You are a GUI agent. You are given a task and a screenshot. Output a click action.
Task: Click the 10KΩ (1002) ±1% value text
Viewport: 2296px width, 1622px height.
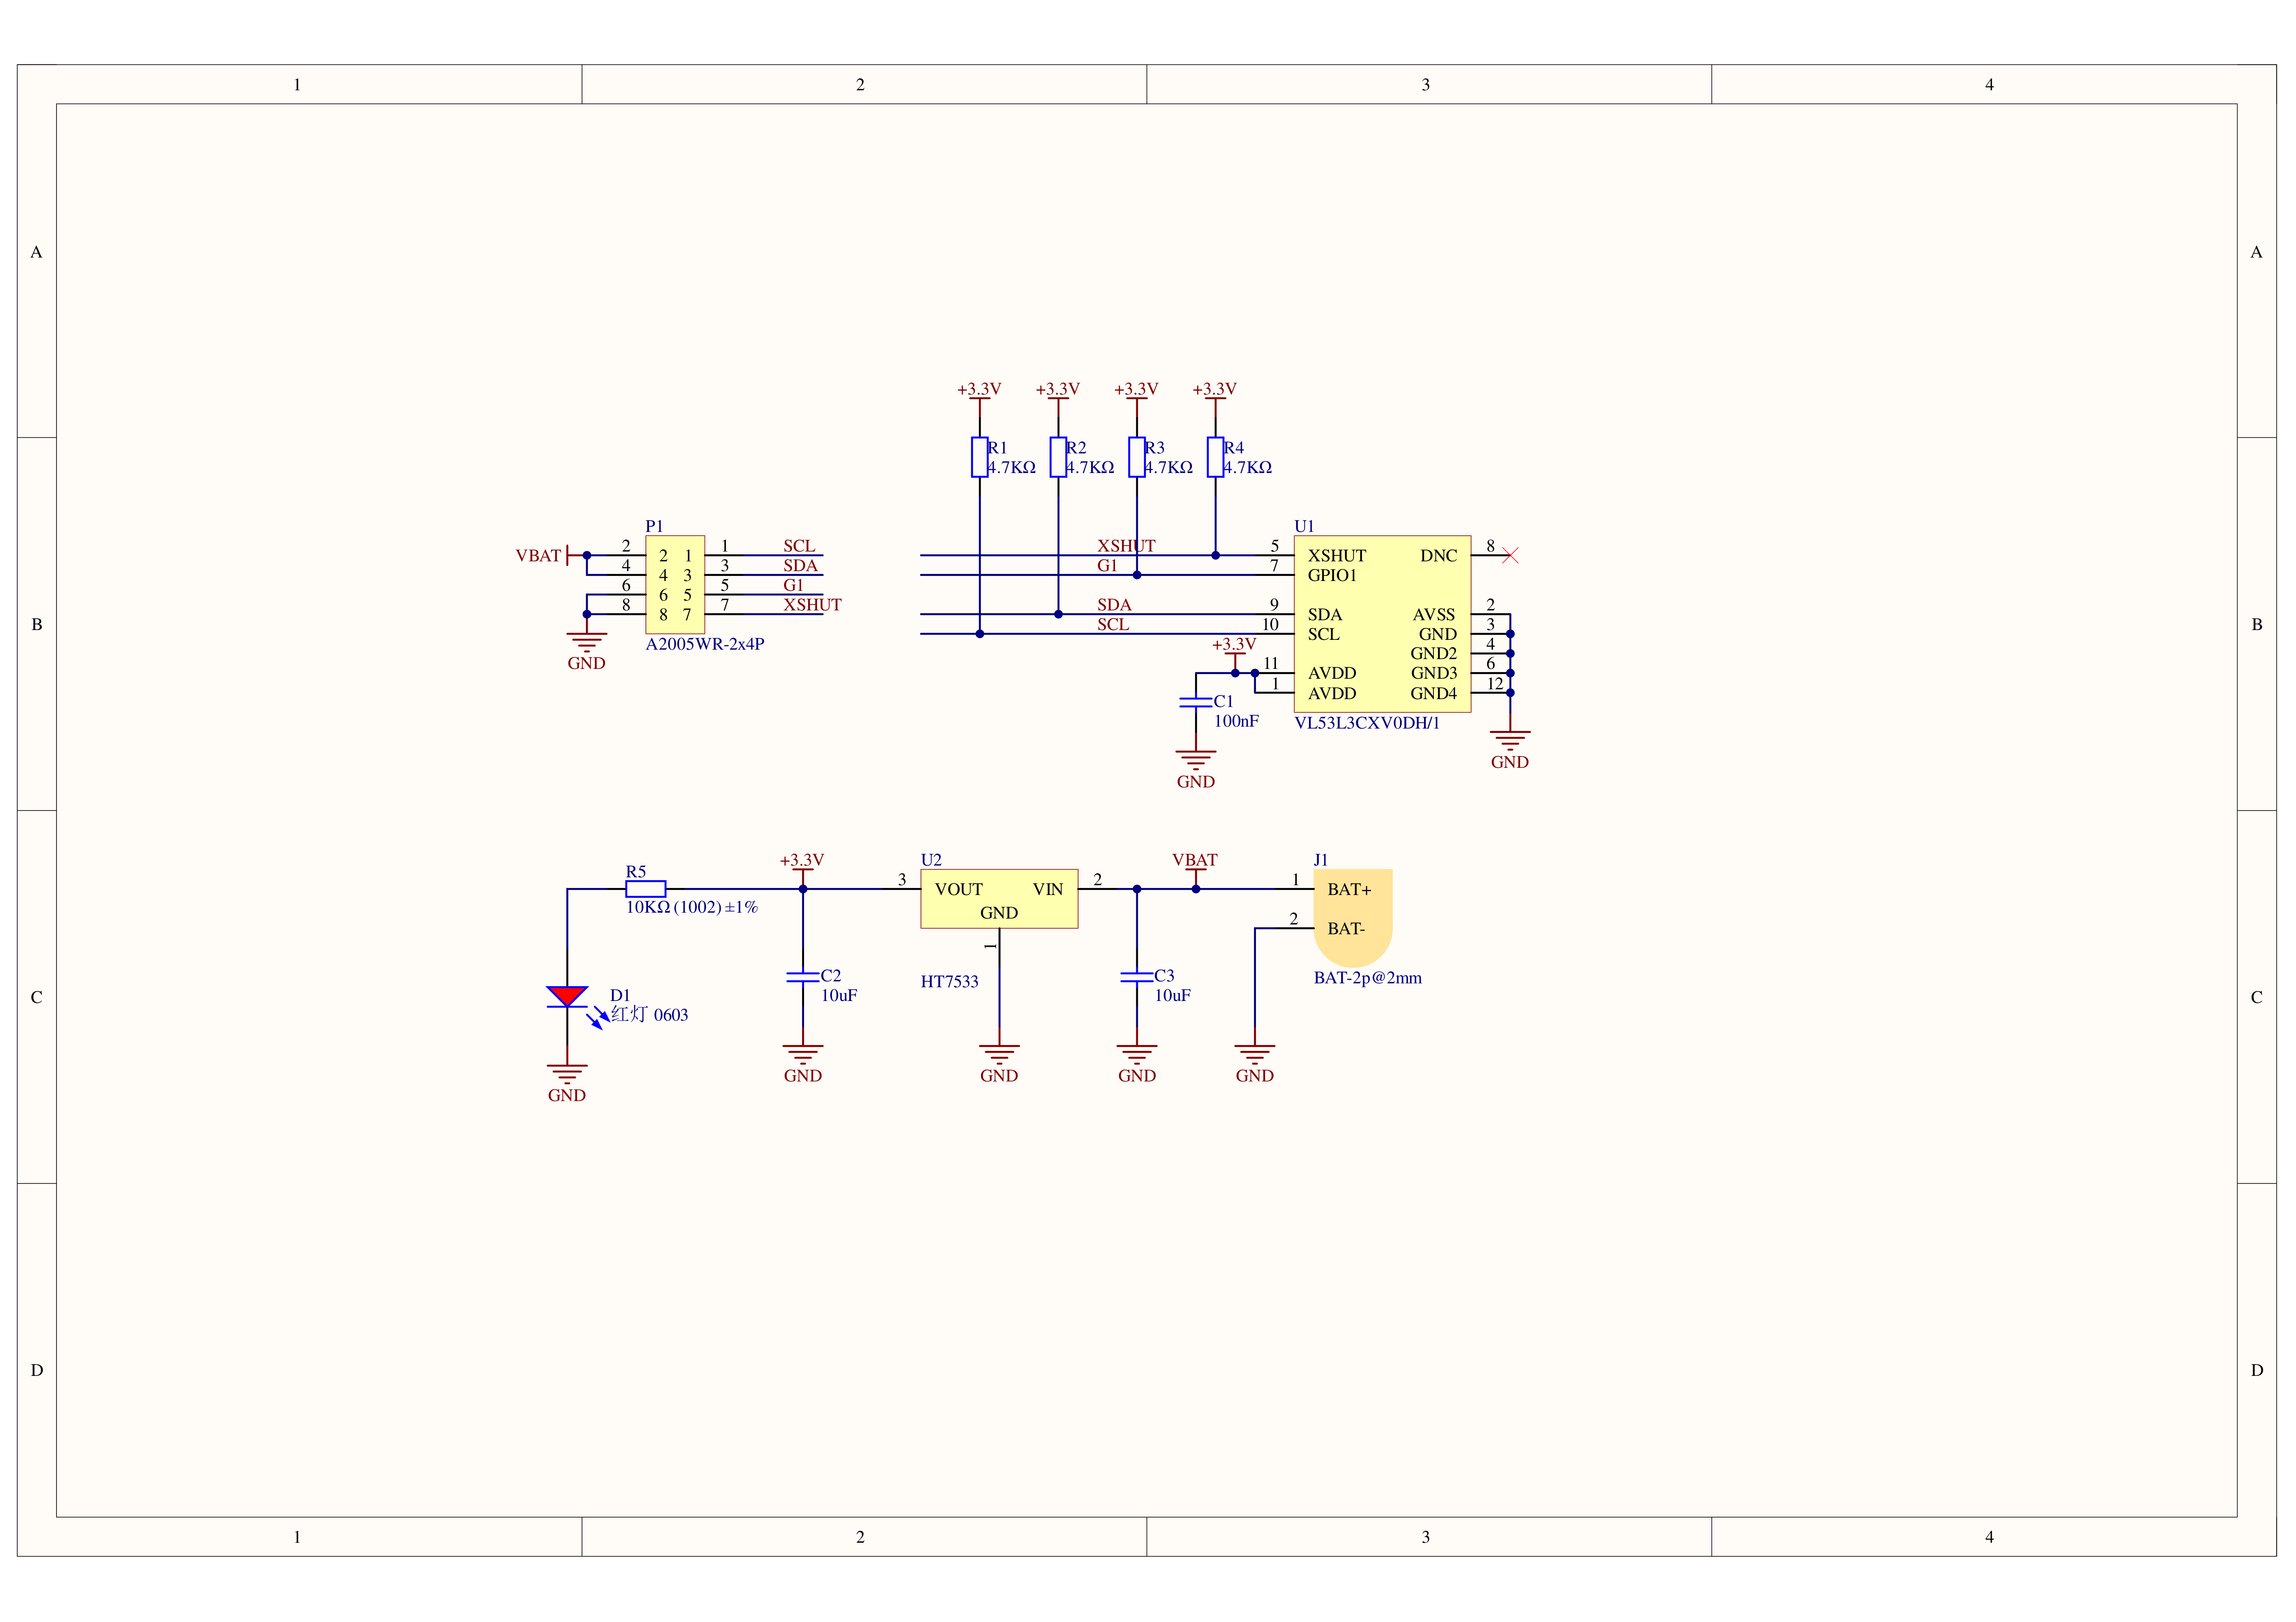tap(692, 908)
